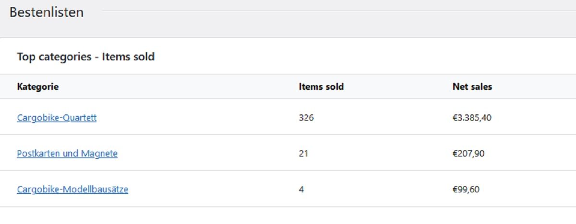
Task: Select the 4 items sold value
Action: [301, 190]
